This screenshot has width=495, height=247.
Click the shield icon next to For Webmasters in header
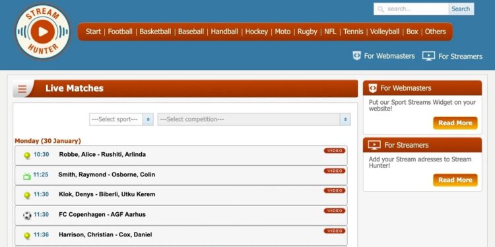click(356, 56)
